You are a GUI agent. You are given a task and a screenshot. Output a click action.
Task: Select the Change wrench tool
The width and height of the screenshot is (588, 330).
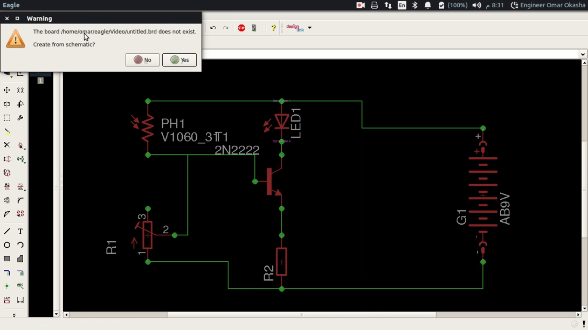20,118
